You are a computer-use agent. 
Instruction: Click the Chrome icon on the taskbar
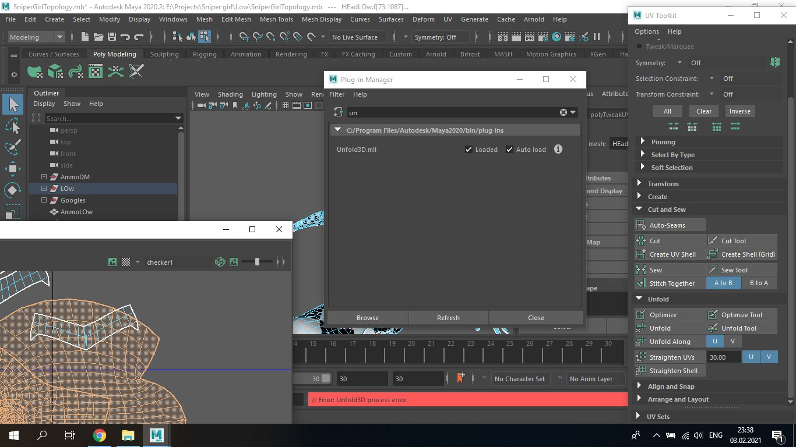[100, 435]
